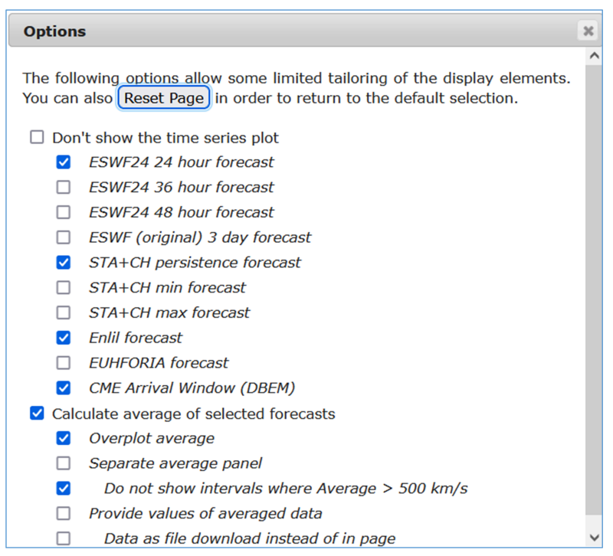Click scrollbar down arrow

[593, 538]
